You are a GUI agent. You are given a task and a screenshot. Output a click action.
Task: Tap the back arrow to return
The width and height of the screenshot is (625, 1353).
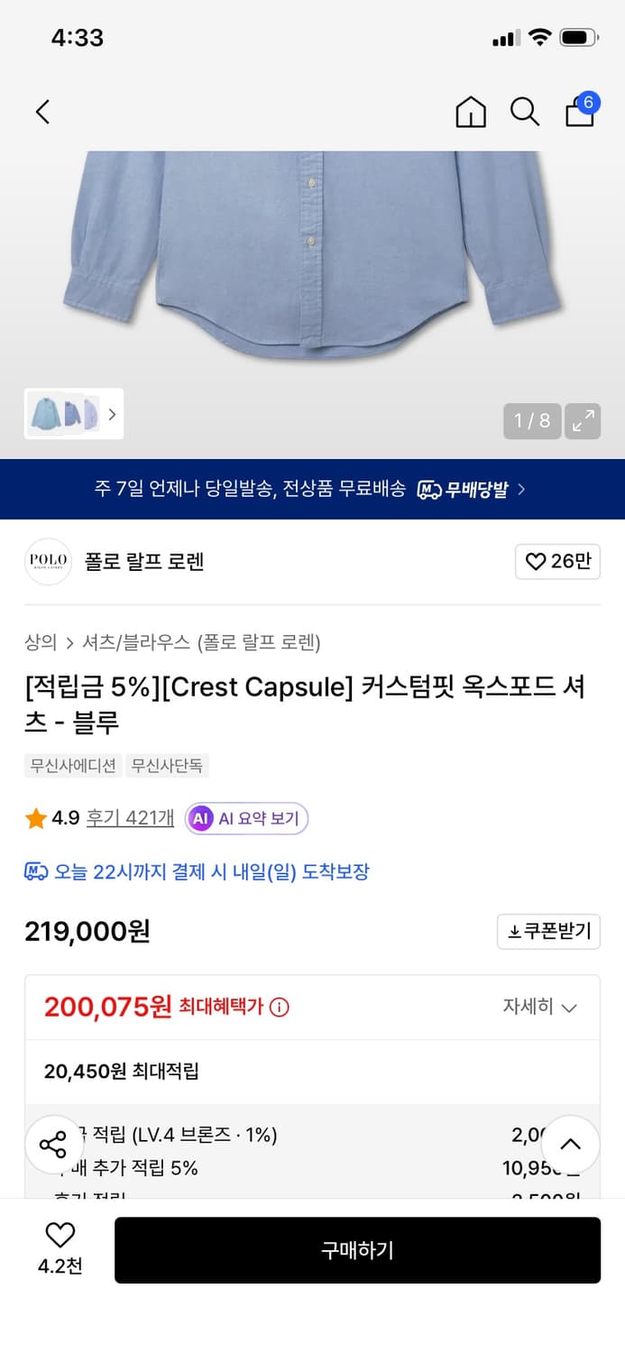[42, 112]
